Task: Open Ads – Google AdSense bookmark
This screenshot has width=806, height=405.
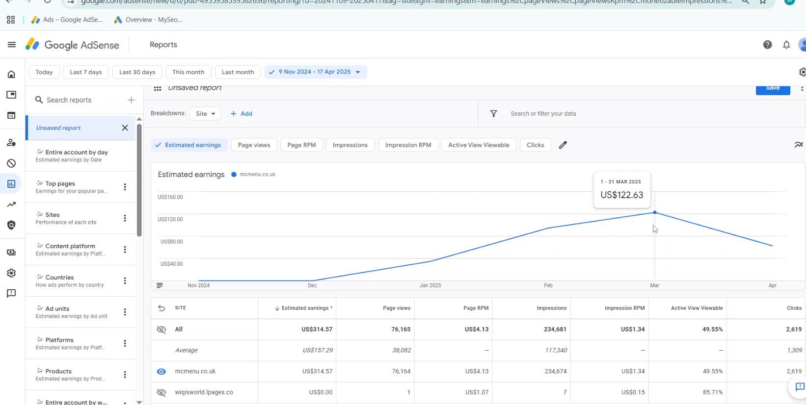Action: pyautogui.click(x=67, y=20)
